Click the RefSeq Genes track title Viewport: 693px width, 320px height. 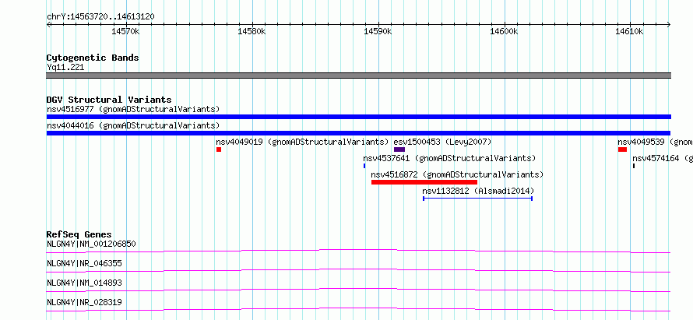[79, 234]
